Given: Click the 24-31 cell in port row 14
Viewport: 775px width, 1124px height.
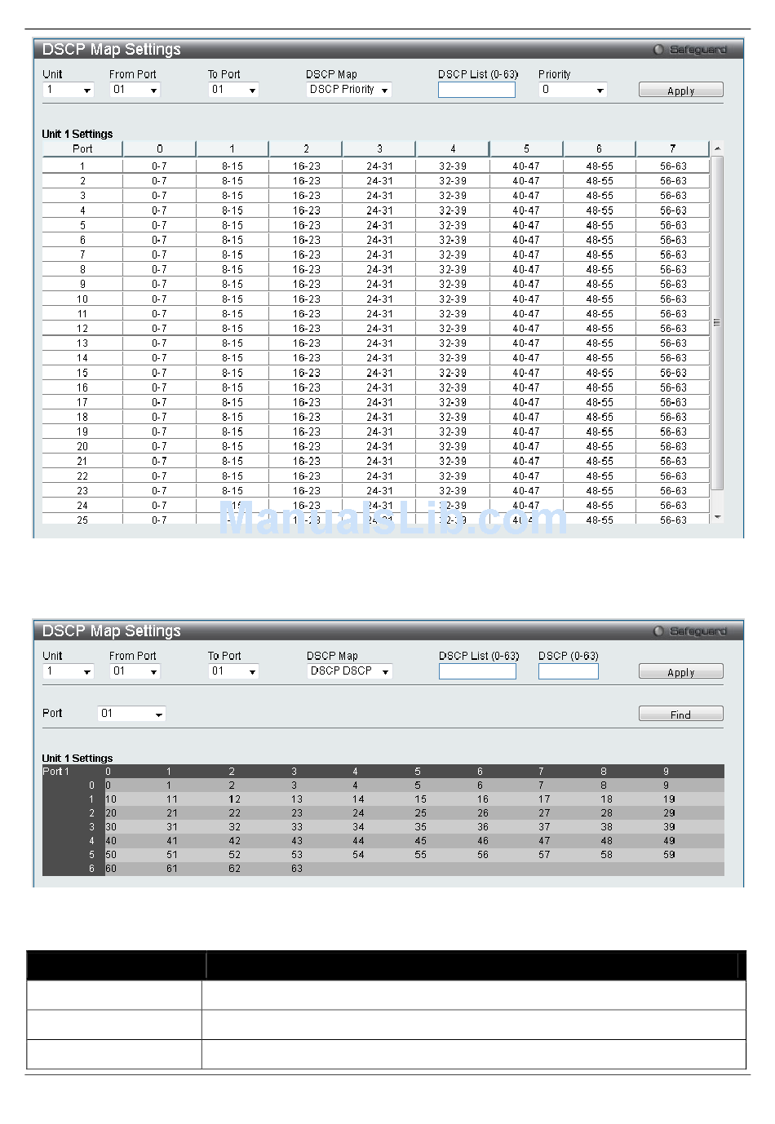Looking at the screenshot, I should click(x=379, y=358).
